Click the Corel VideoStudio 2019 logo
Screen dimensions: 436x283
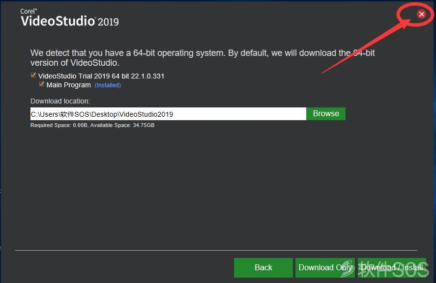pos(69,18)
